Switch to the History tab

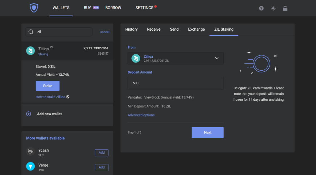pyautogui.click(x=131, y=29)
